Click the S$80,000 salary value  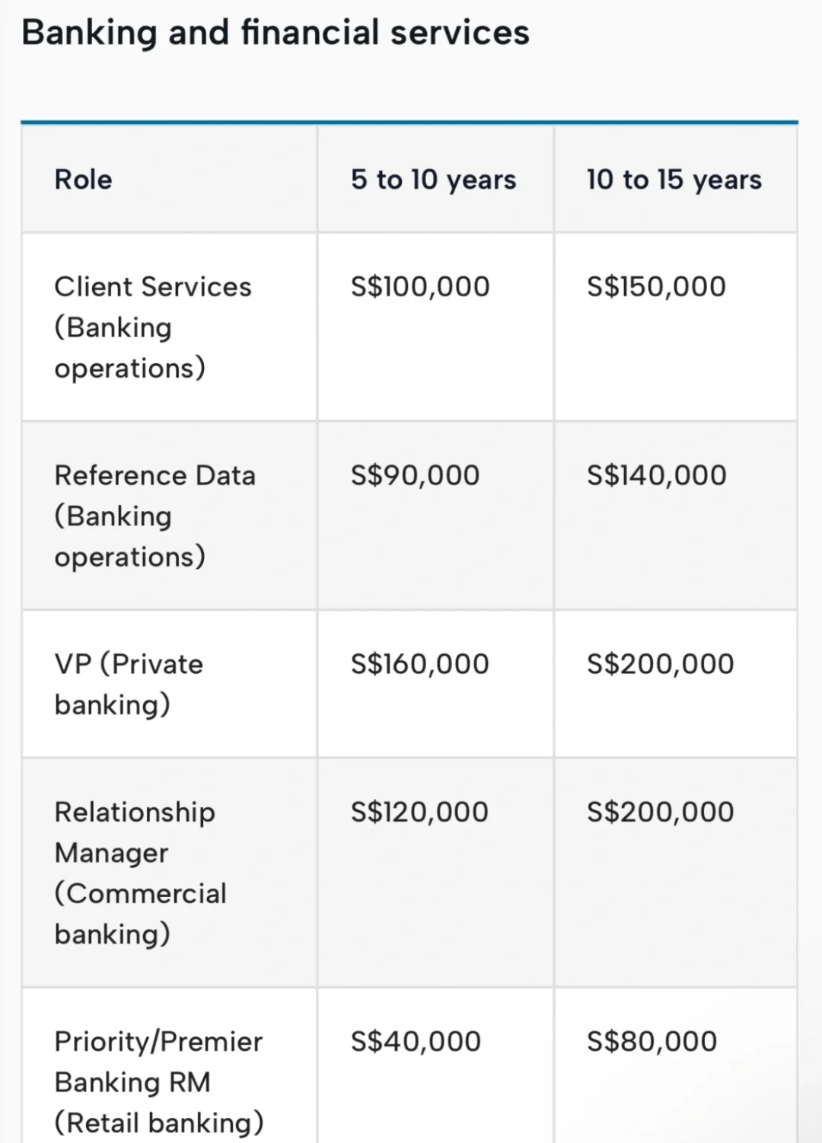[652, 1042]
